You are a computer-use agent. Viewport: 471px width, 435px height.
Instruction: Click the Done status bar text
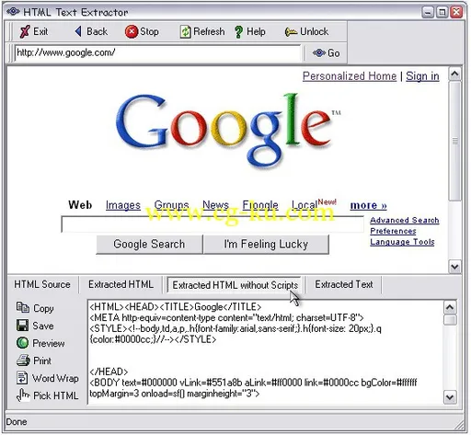(x=17, y=422)
